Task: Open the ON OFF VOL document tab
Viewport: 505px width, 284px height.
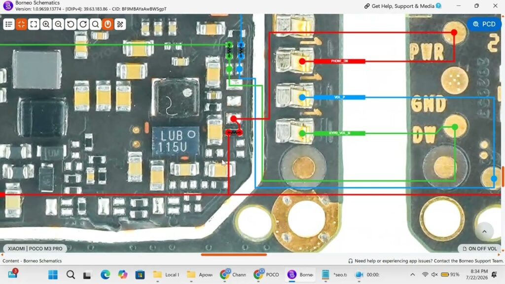Action: click(x=479, y=248)
